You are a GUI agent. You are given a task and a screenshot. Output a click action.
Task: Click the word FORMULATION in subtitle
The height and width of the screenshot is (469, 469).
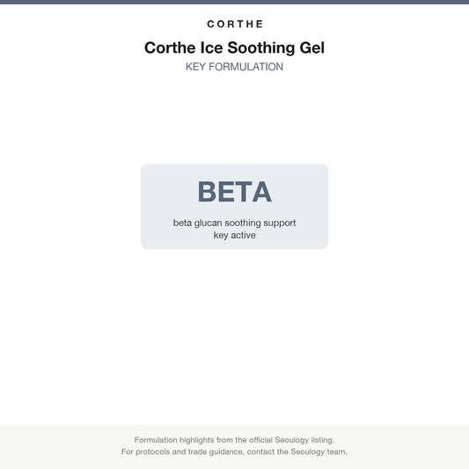pos(245,67)
